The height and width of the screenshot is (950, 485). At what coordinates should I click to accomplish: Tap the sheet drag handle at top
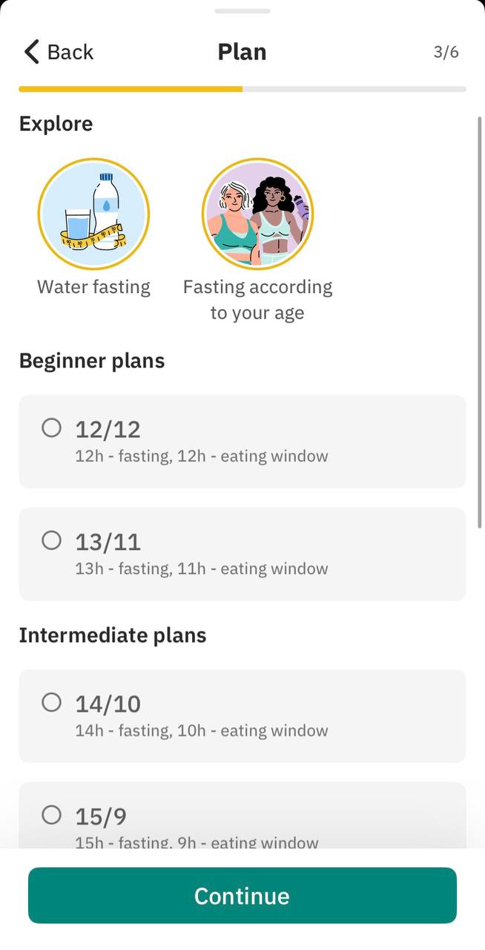click(242, 11)
